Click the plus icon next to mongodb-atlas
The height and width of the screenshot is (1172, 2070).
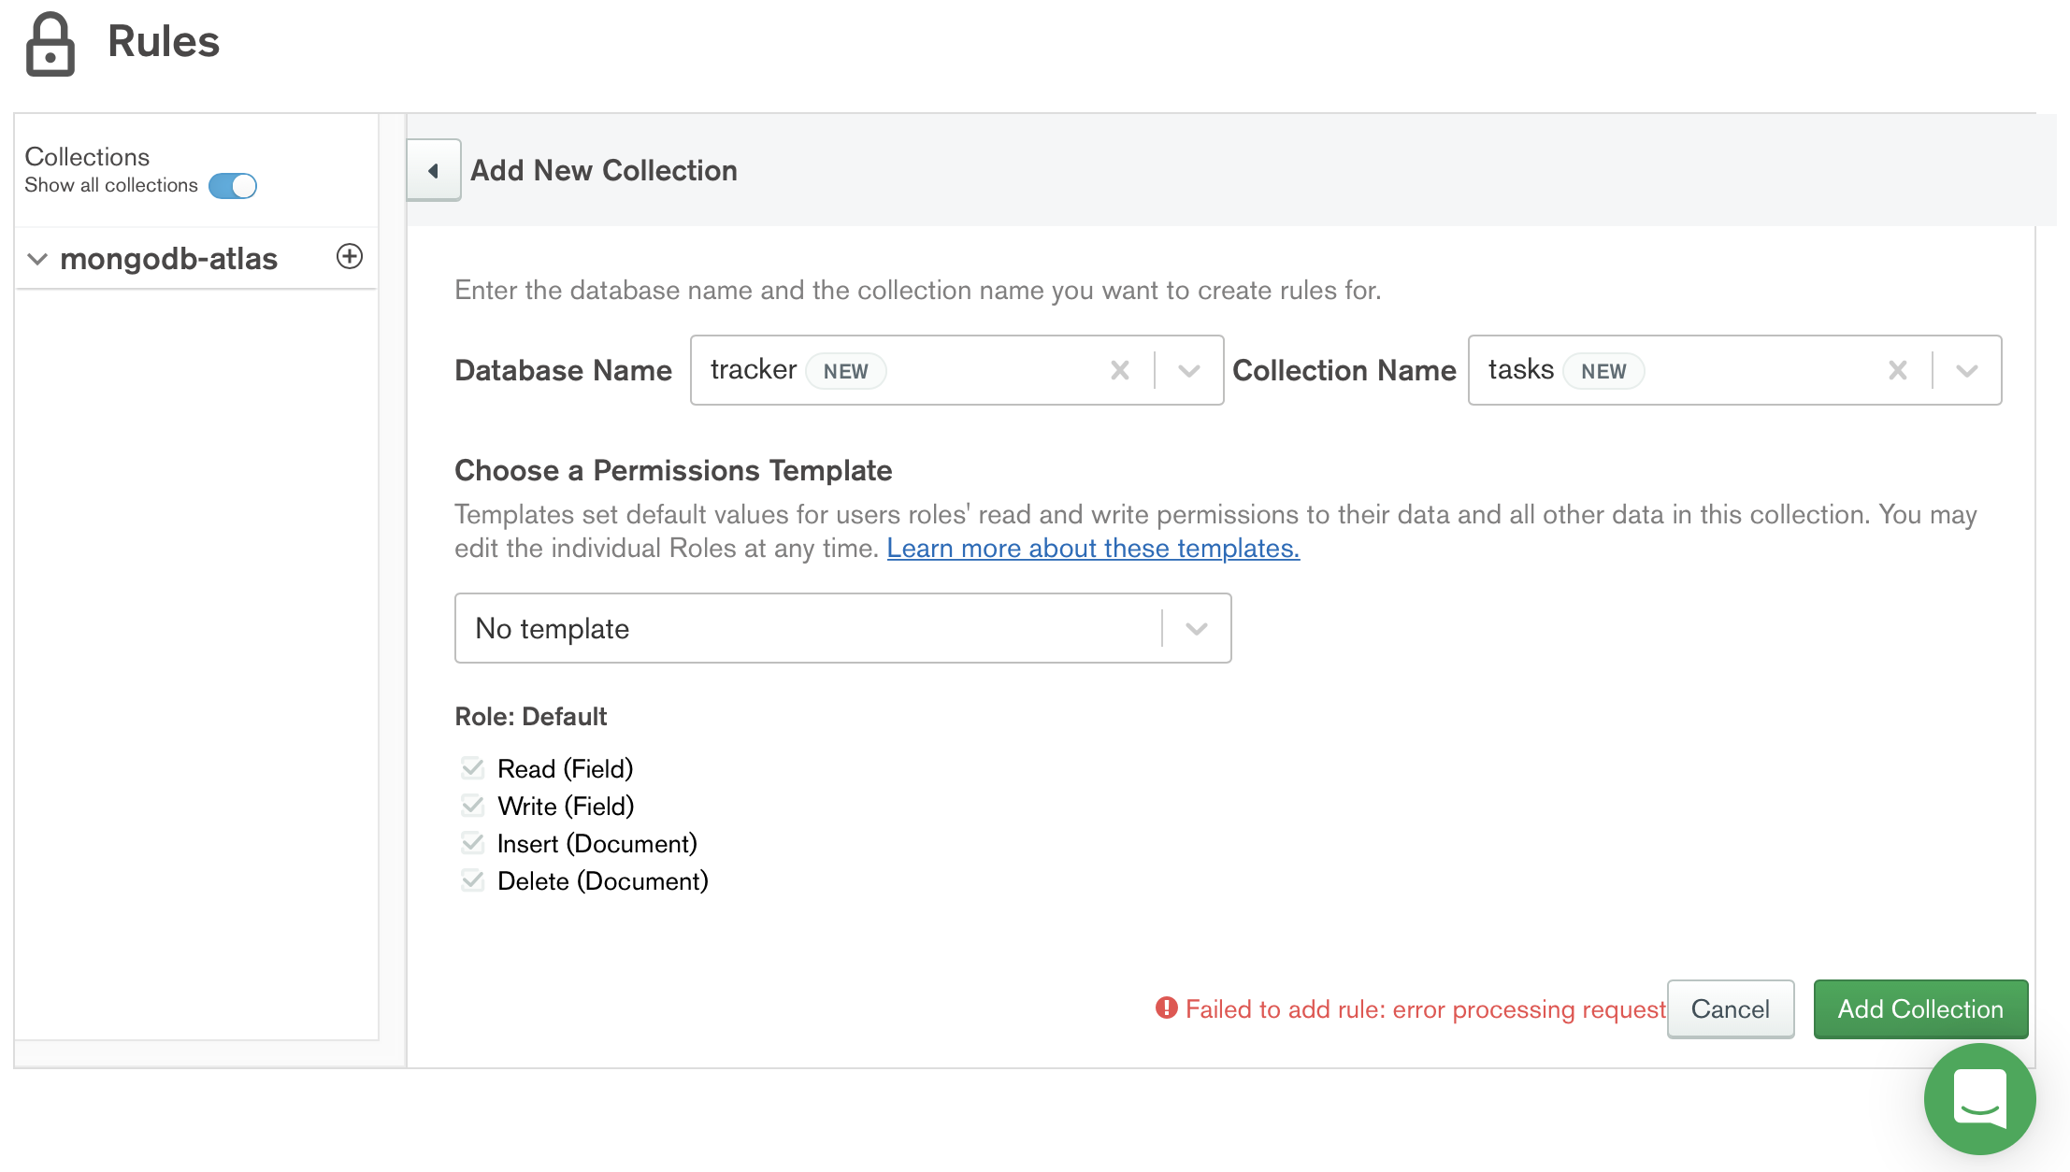[x=350, y=257]
